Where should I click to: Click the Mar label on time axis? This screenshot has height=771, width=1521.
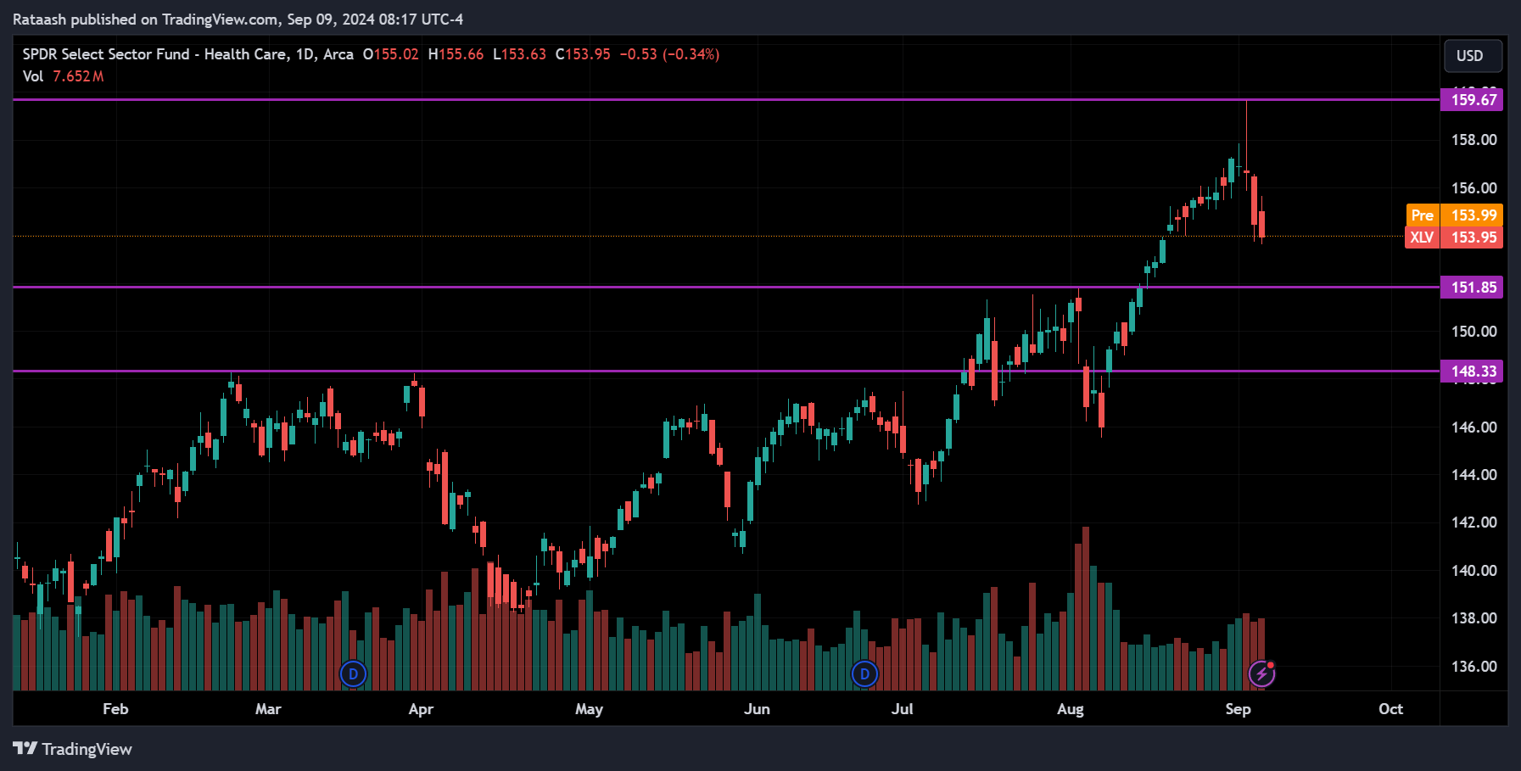[x=268, y=709]
